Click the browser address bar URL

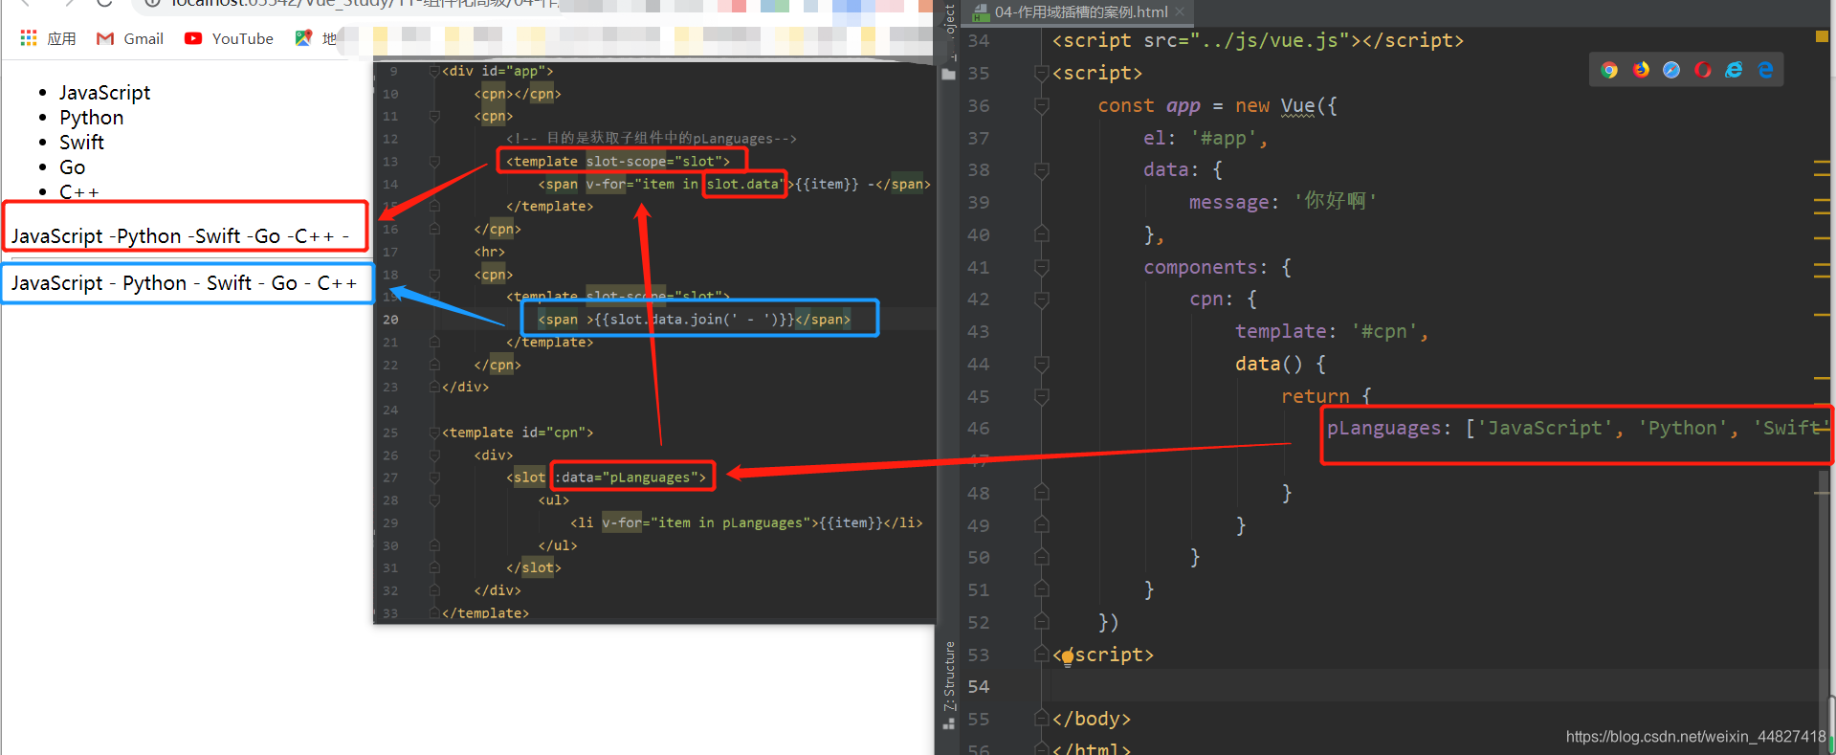(x=364, y=3)
